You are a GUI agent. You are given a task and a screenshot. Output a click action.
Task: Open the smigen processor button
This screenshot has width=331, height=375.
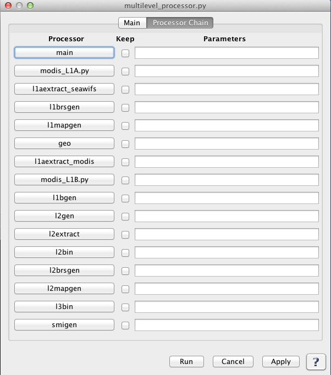point(64,325)
